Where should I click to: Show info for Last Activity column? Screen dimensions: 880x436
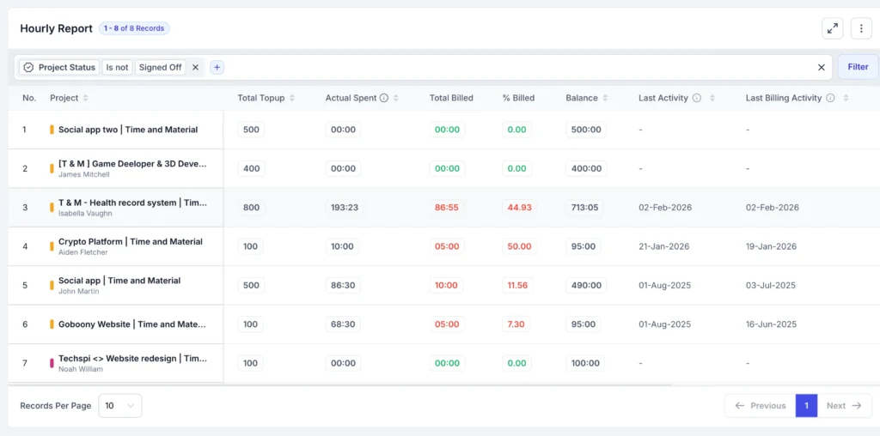coord(696,98)
